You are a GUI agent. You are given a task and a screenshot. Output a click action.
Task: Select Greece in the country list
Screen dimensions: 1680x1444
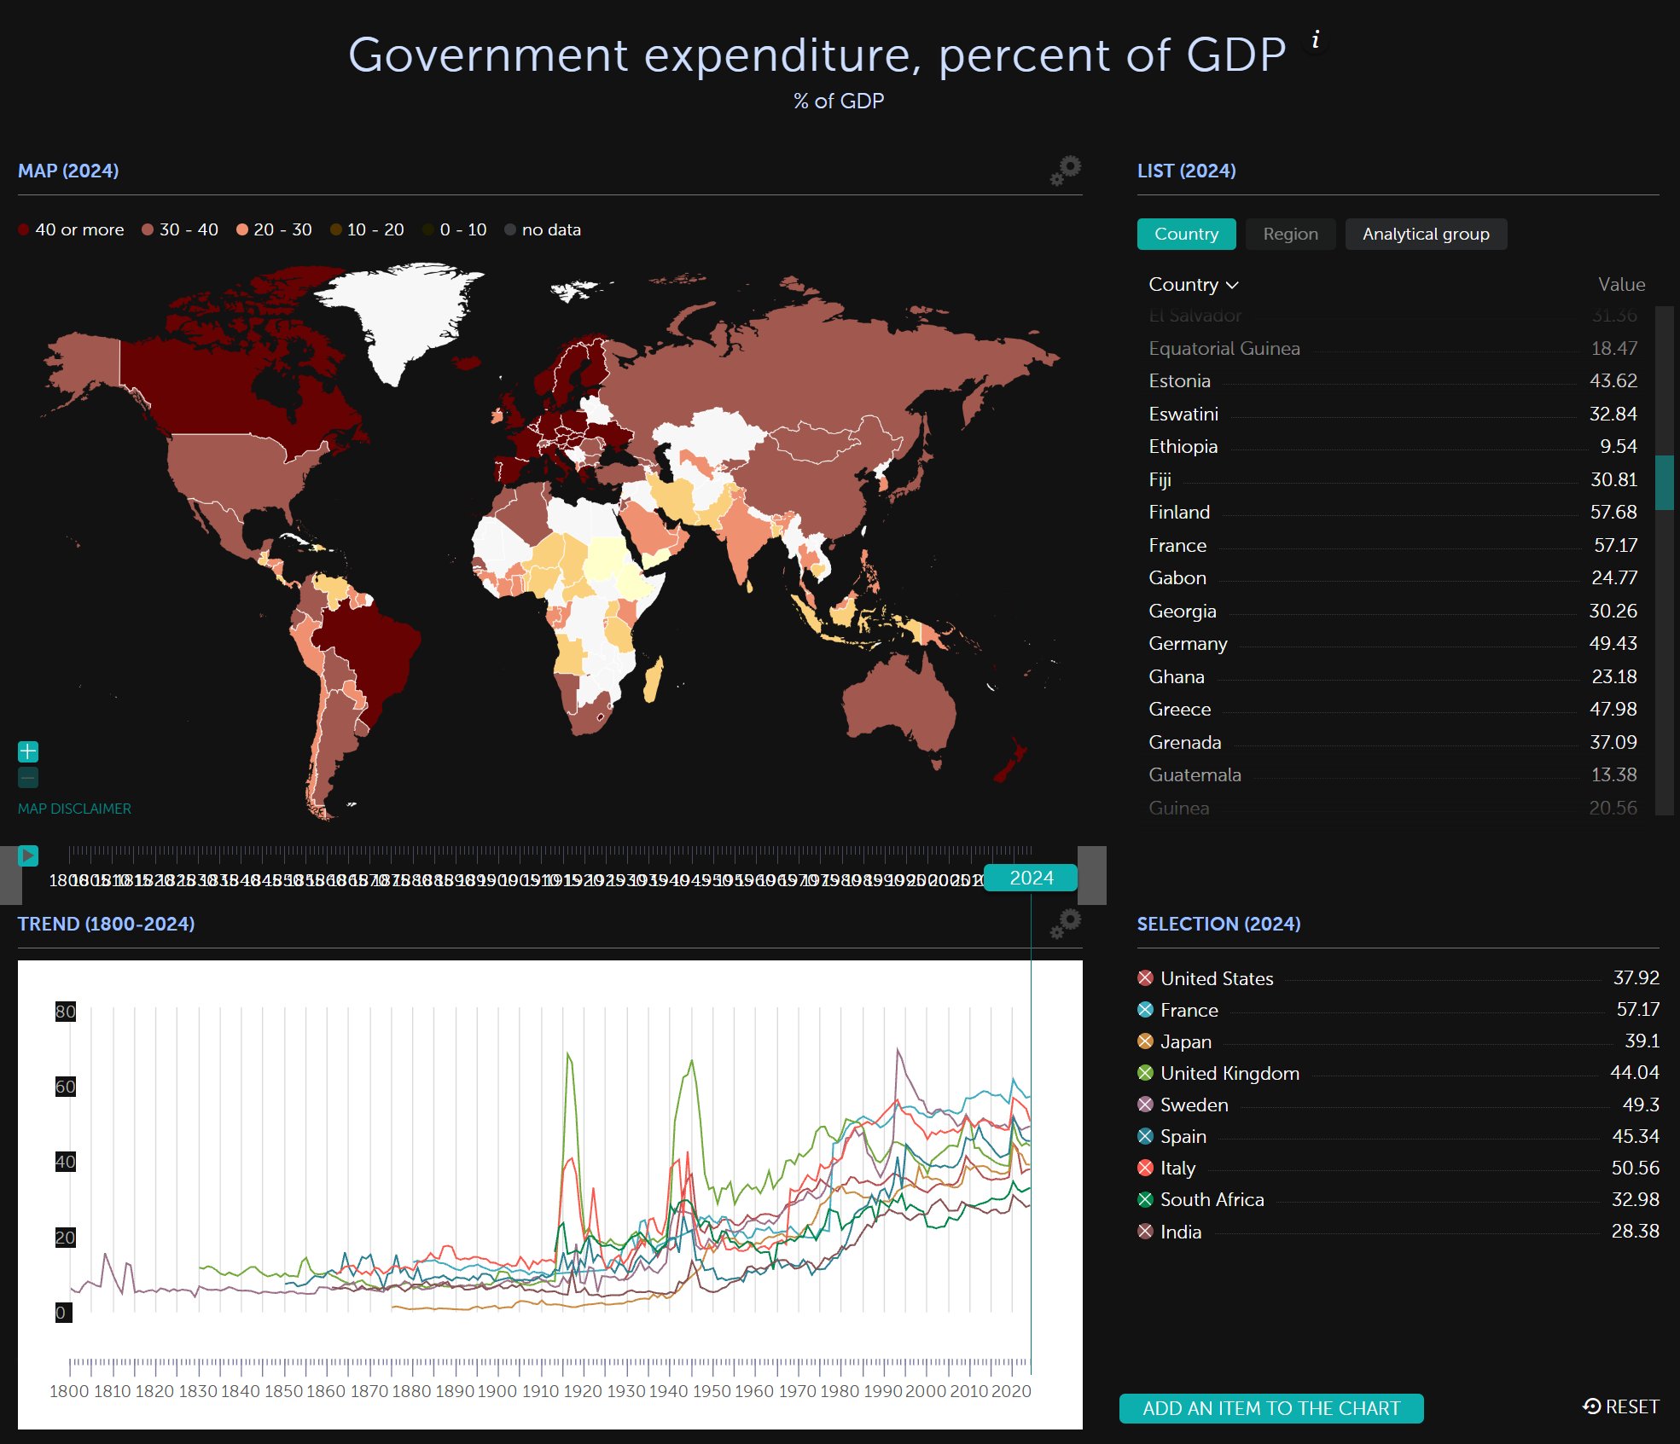pyautogui.click(x=1392, y=710)
